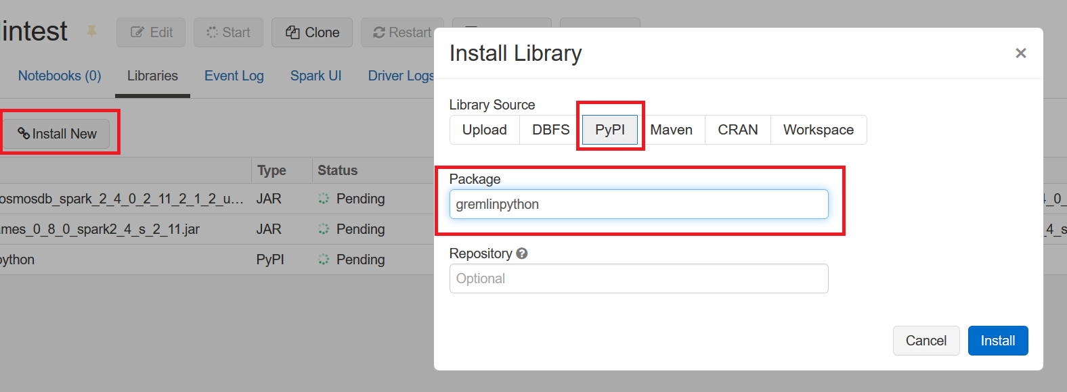Select Workspace library source
Screen dimensions: 1067x392
point(818,130)
